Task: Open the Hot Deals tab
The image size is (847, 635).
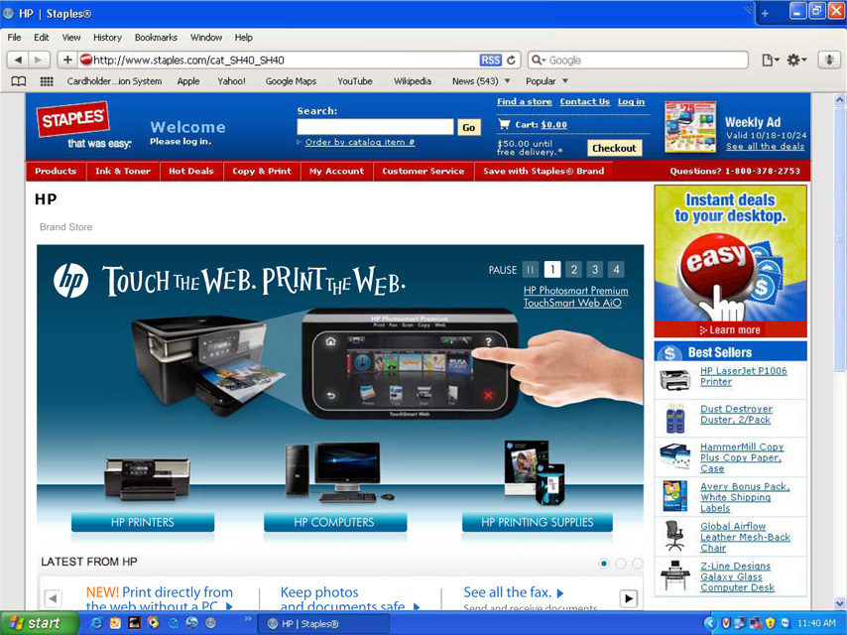Action: (191, 172)
